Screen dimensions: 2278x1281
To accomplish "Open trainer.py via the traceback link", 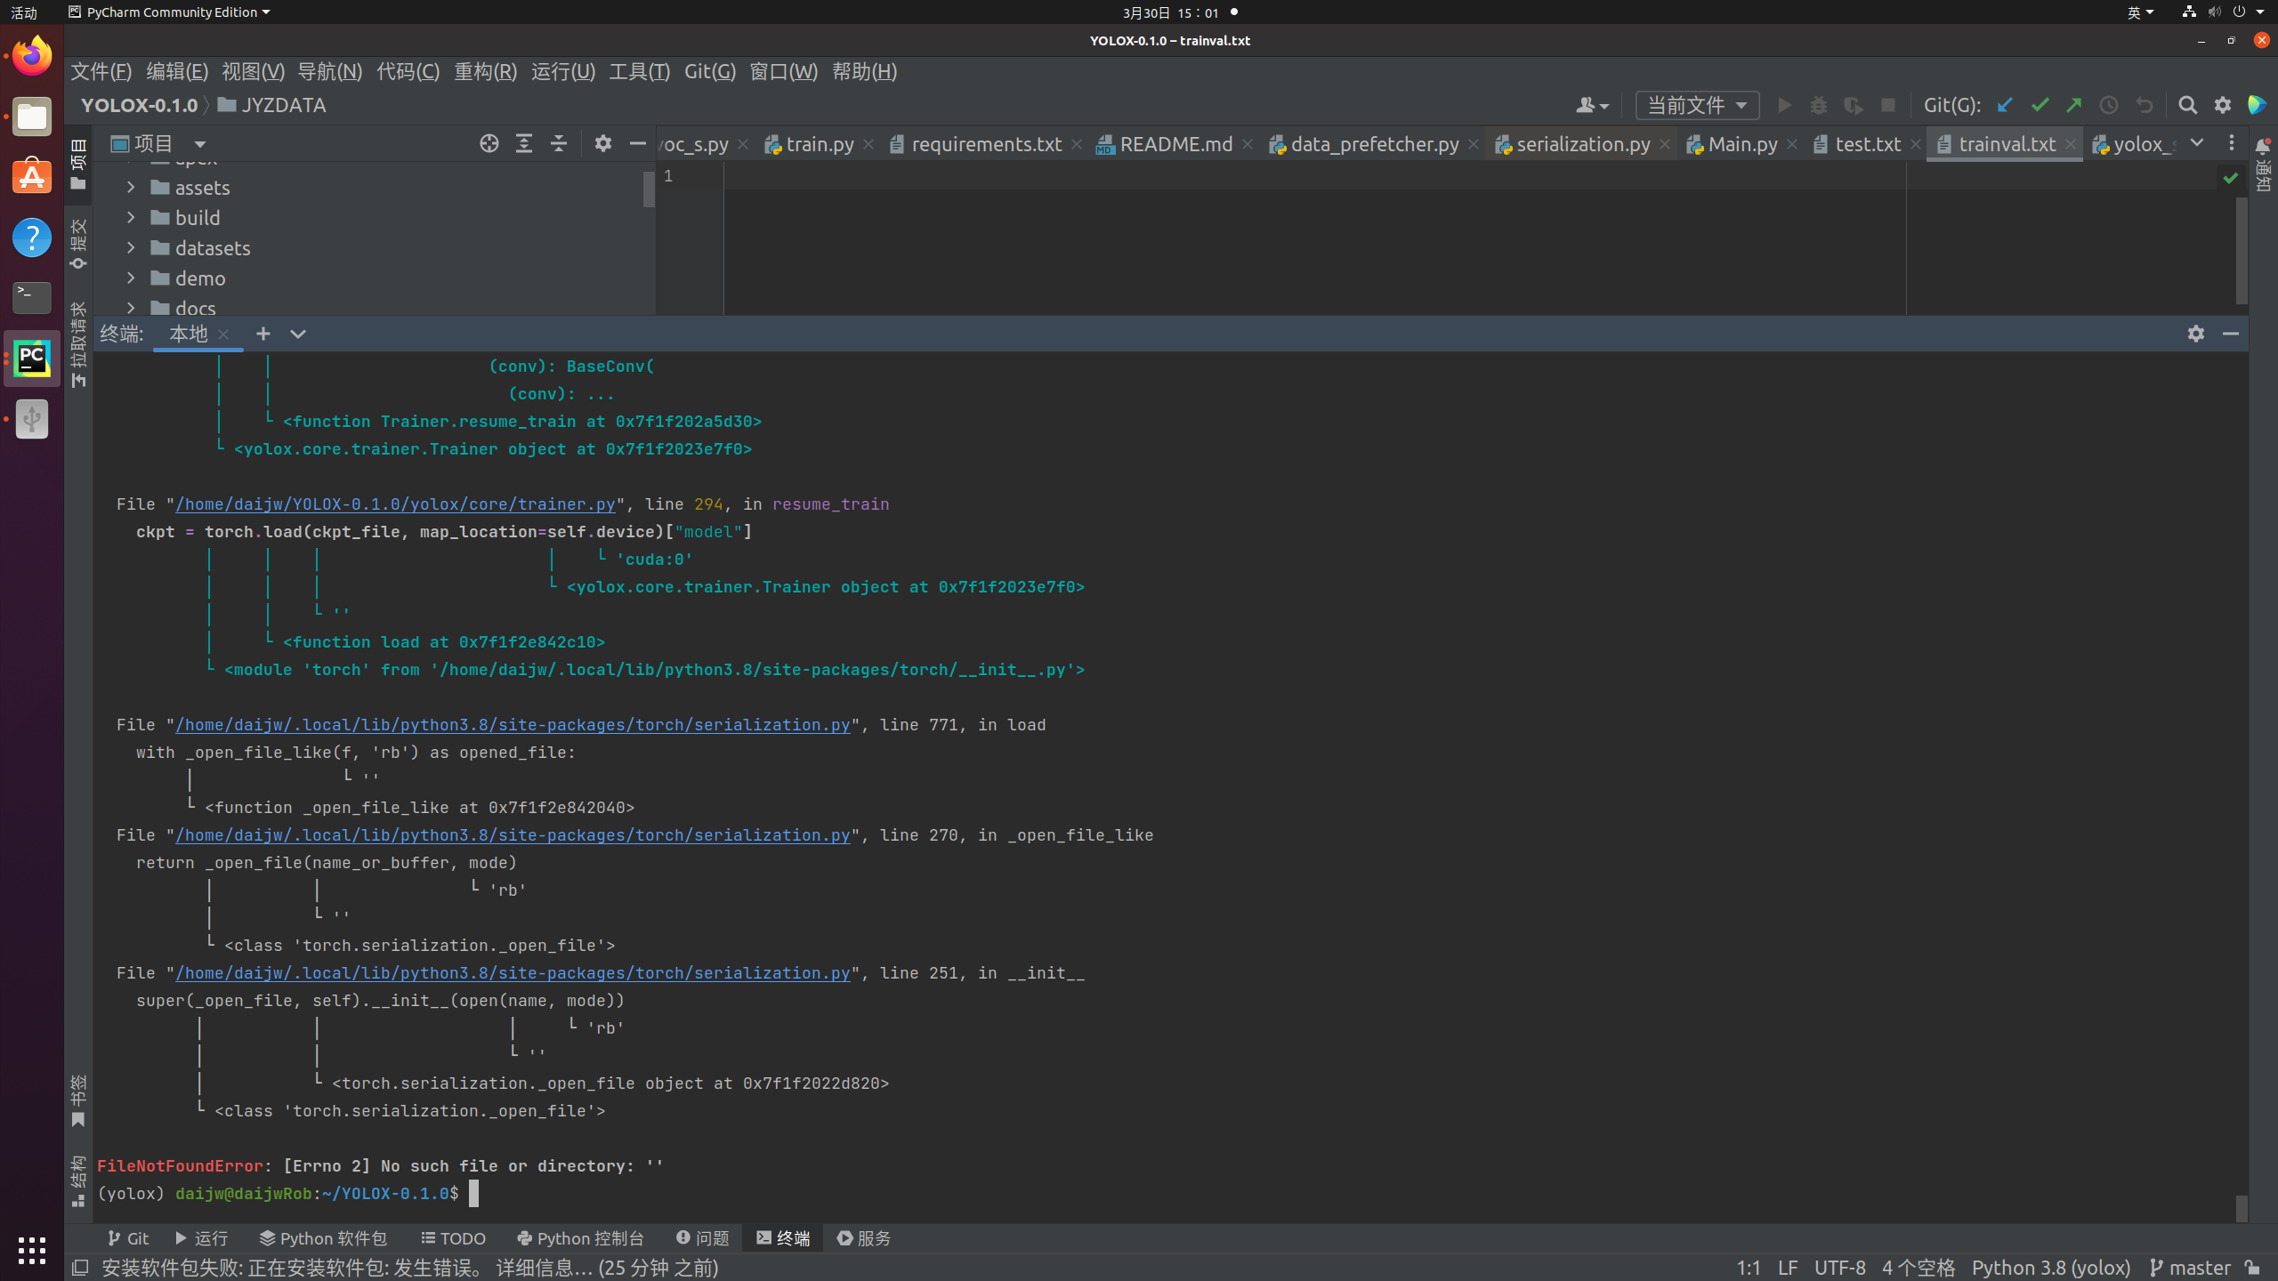I will pos(396,504).
